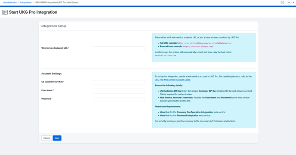Click the Permission Requirements heading
Image resolution: width=296 pixels, height=155 pixels.
tap(168, 107)
